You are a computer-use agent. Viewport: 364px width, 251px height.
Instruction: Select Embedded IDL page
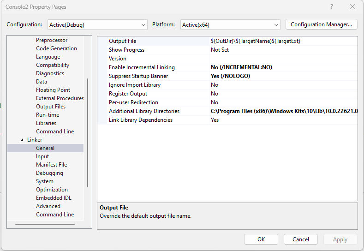54,198
